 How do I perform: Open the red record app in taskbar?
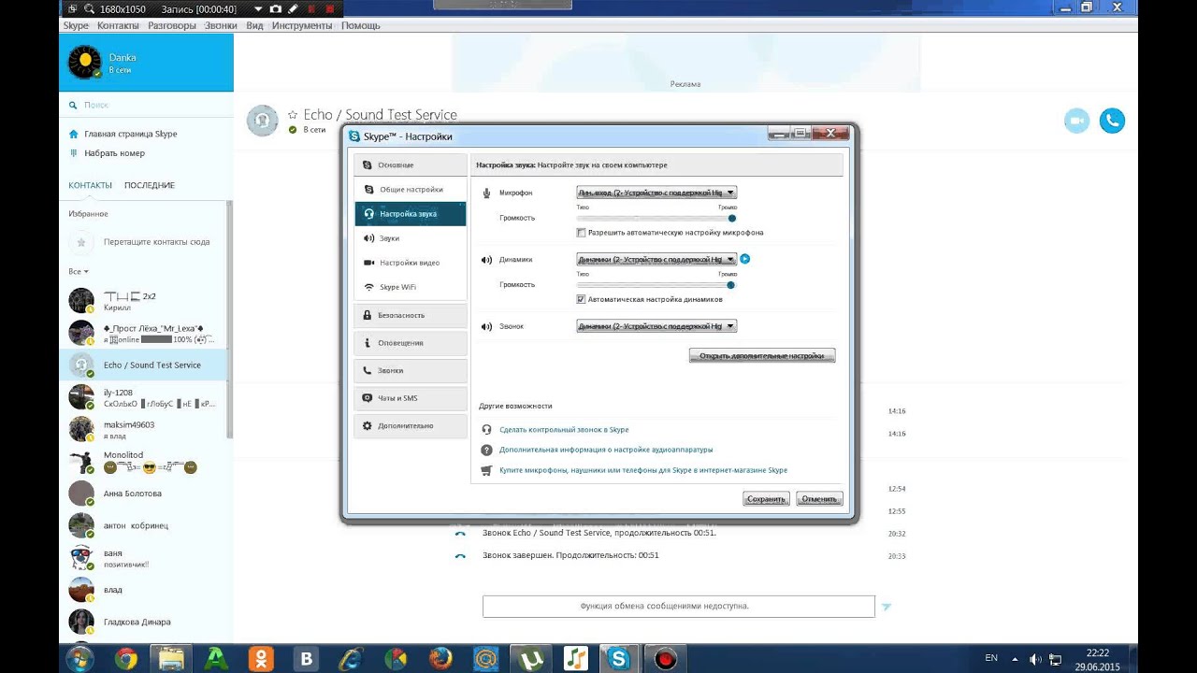(665, 658)
